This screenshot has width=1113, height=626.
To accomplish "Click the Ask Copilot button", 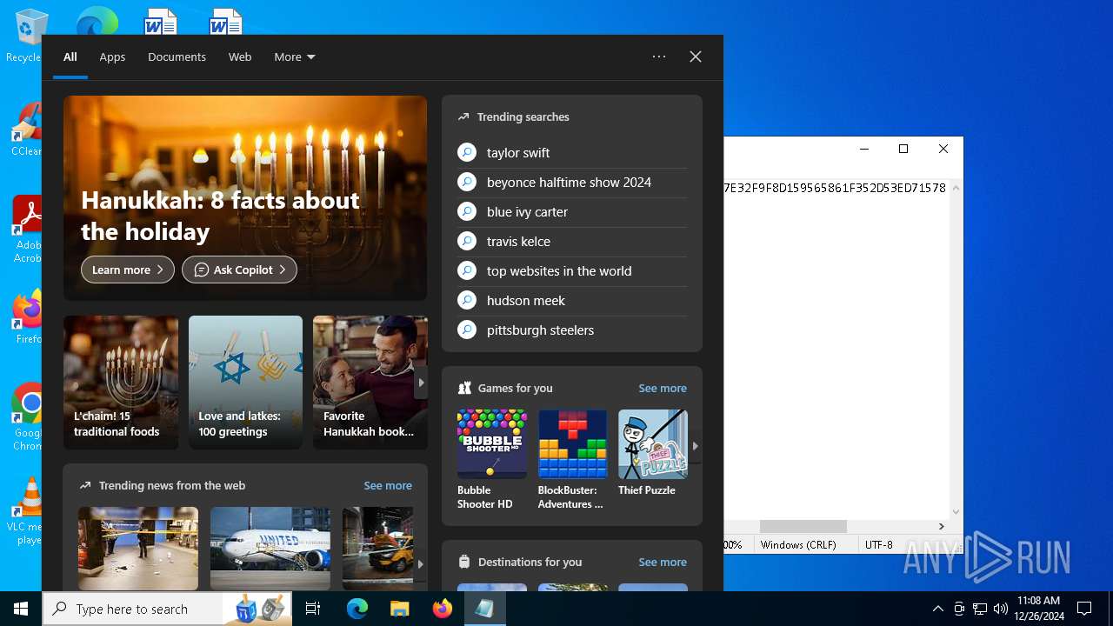I will point(239,270).
